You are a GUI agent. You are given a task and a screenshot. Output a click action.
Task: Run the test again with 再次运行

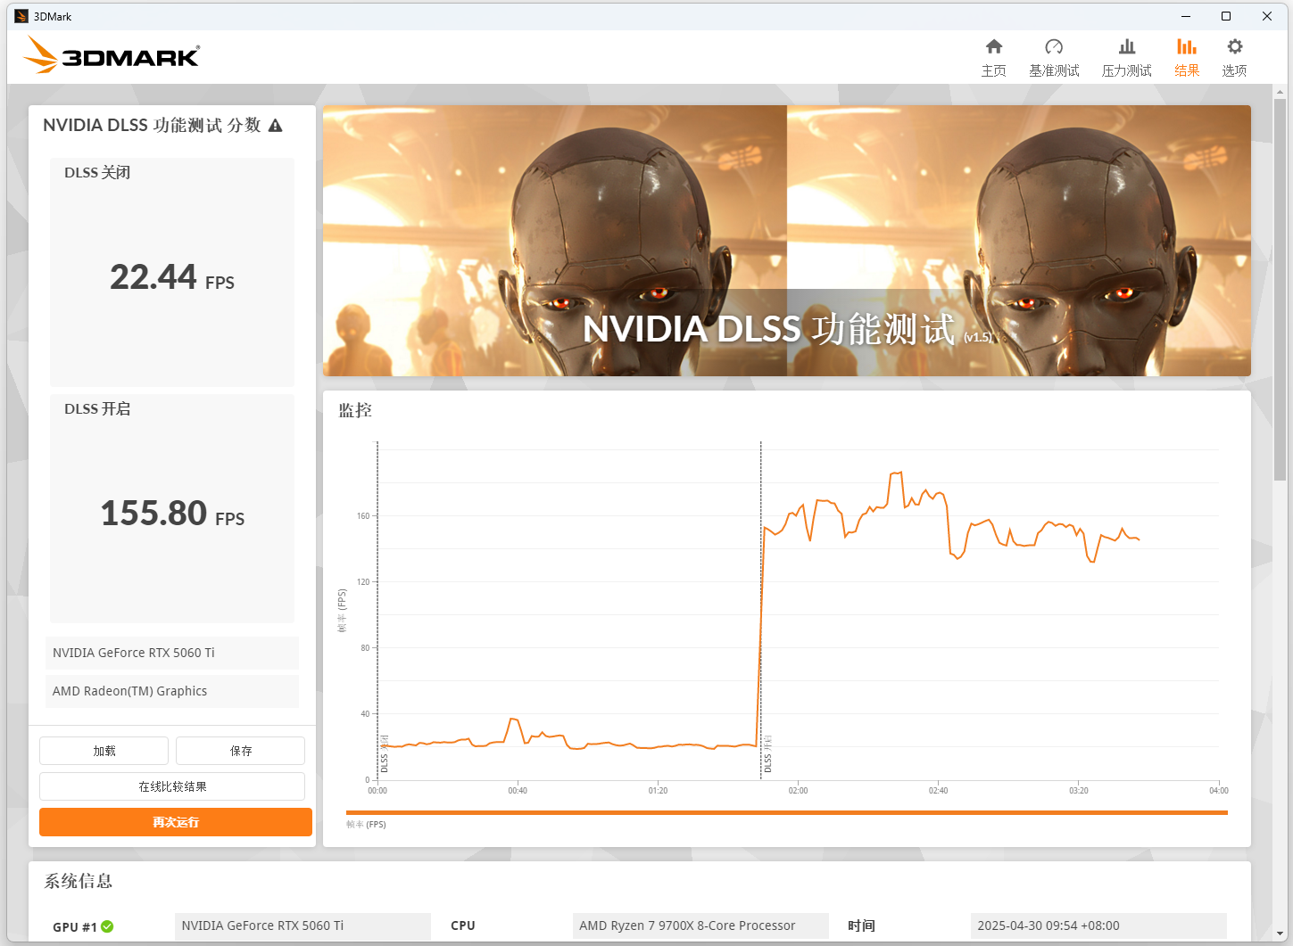(x=176, y=822)
